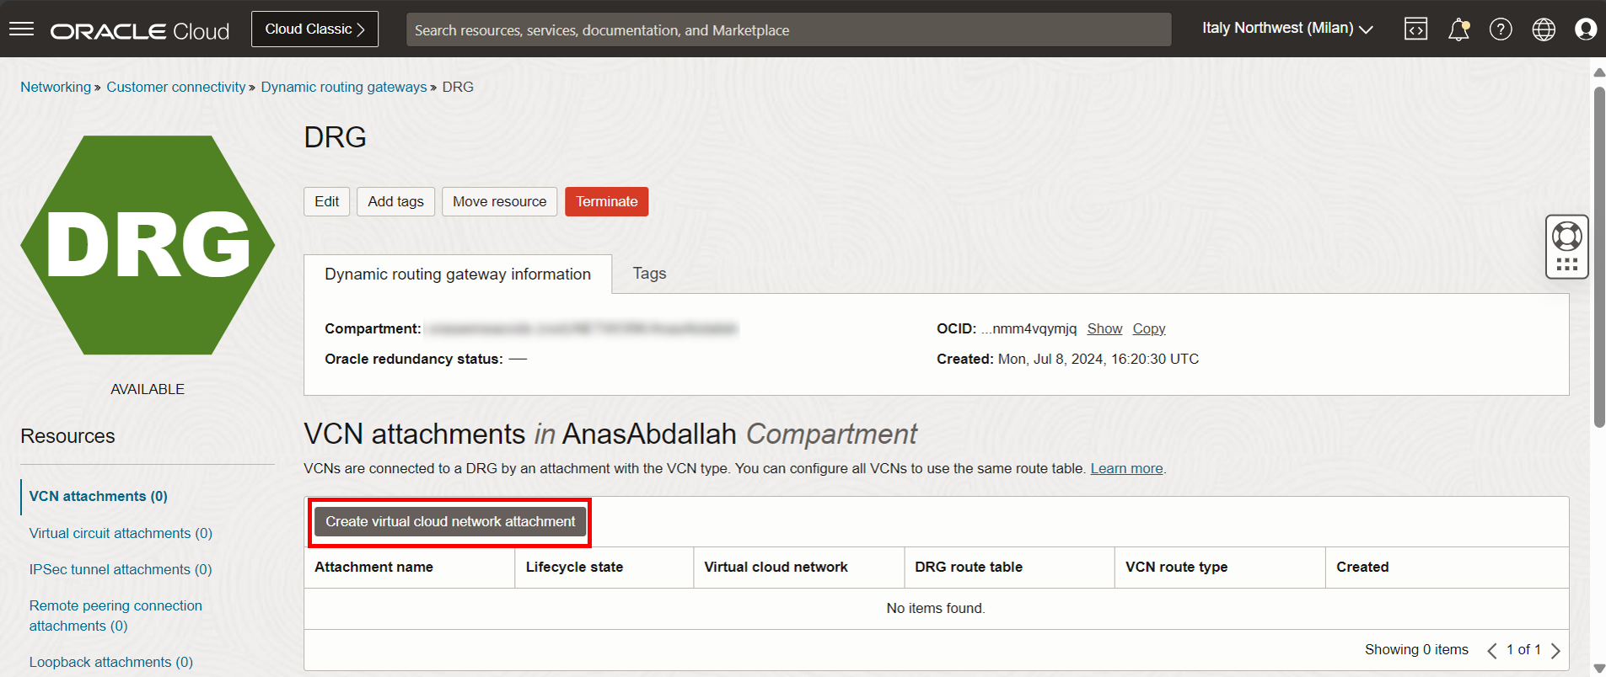
Task: Open the notifications bell
Action: coord(1458,29)
